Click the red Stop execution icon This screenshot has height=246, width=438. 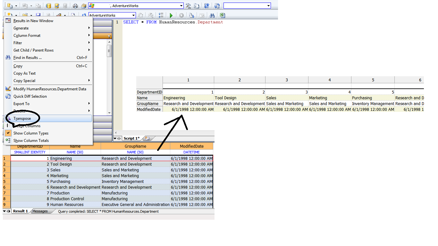pos(181,15)
